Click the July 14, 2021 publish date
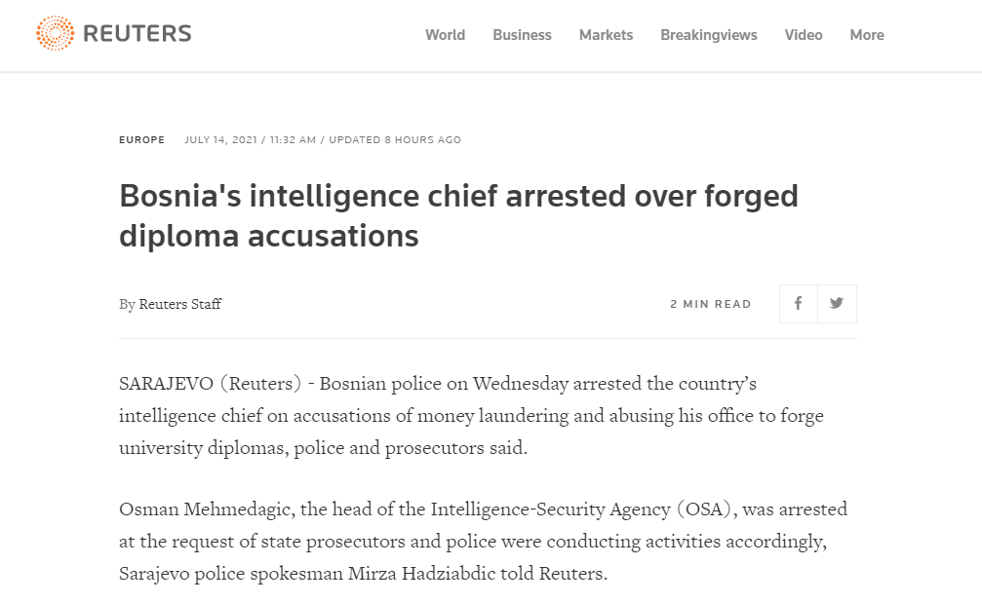The image size is (982, 603). point(220,140)
